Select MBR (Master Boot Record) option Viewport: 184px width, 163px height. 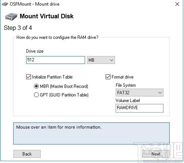point(36,86)
